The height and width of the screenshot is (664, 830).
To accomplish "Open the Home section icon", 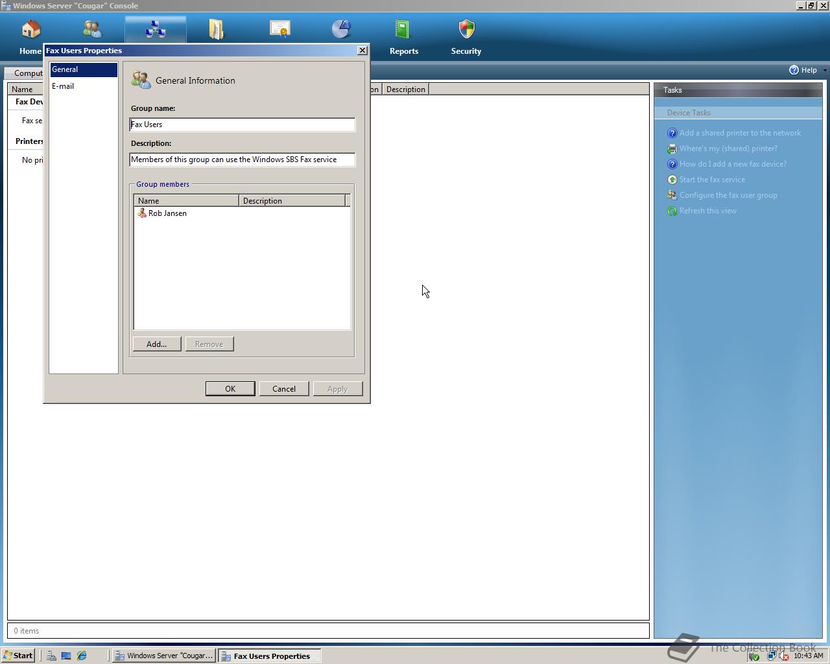I will pos(30,30).
